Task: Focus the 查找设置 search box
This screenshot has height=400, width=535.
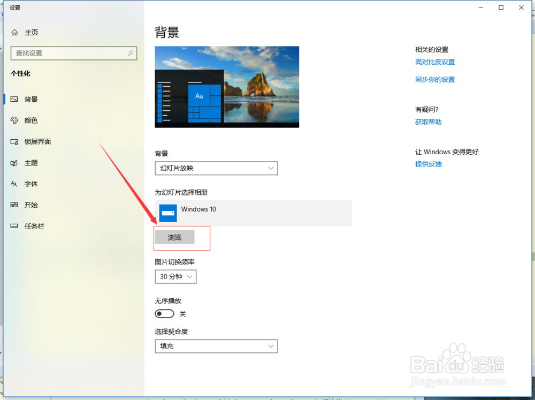Action: click(x=74, y=54)
